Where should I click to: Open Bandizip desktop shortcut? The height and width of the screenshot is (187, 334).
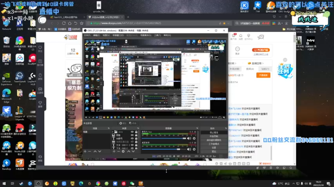pos(6,165)
